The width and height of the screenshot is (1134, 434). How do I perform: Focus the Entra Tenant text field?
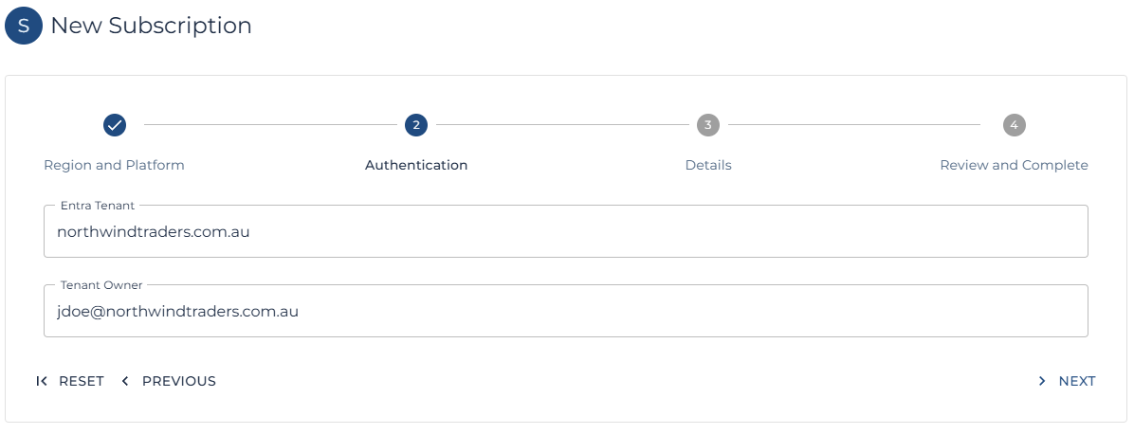tap(565, 232)
